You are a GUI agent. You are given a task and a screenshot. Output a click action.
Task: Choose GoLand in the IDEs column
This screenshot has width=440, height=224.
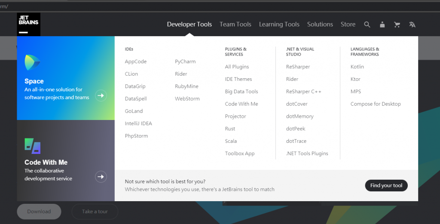tap(134, 111)
